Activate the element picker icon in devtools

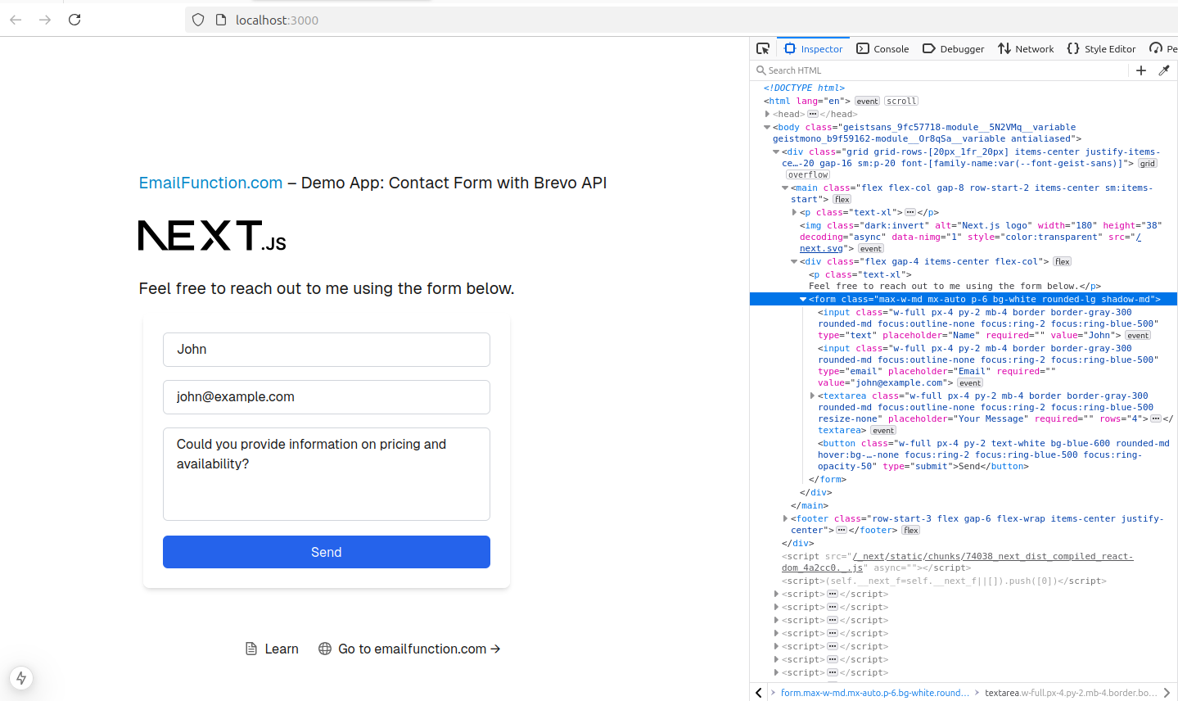pos(763,48)
